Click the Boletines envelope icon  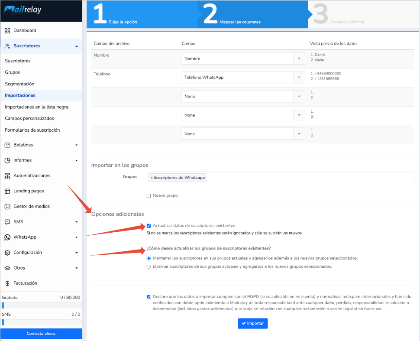click(7, 145)
